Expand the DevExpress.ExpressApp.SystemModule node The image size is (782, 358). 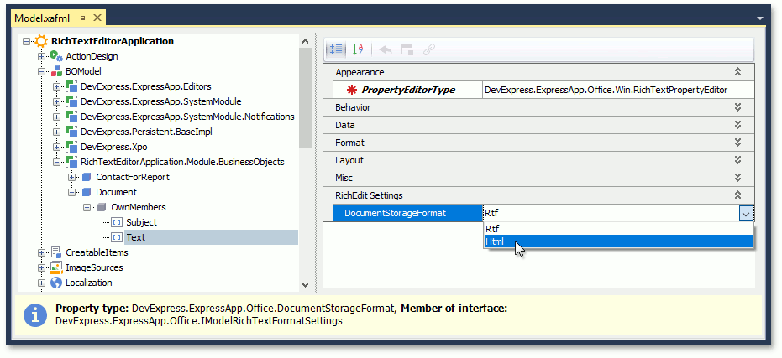pos(57,101)
